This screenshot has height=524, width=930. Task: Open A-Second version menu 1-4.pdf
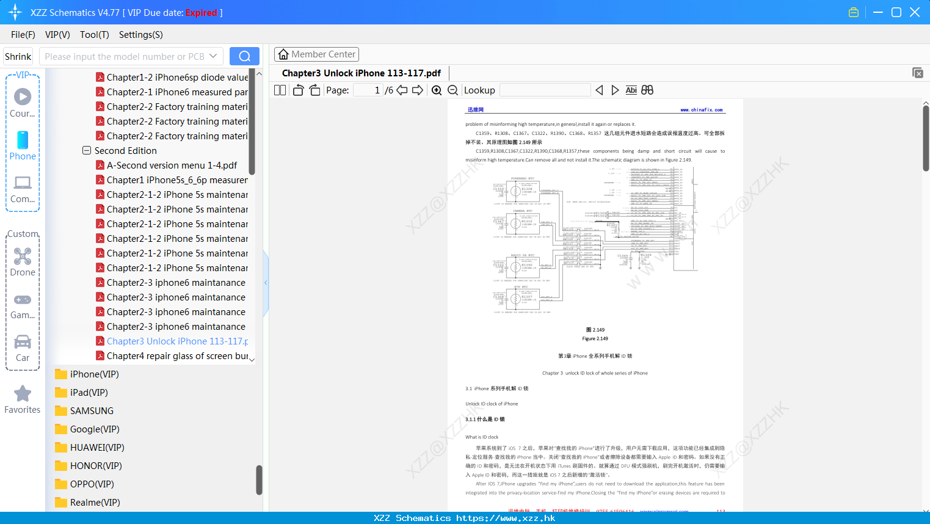tap(166, 165)
